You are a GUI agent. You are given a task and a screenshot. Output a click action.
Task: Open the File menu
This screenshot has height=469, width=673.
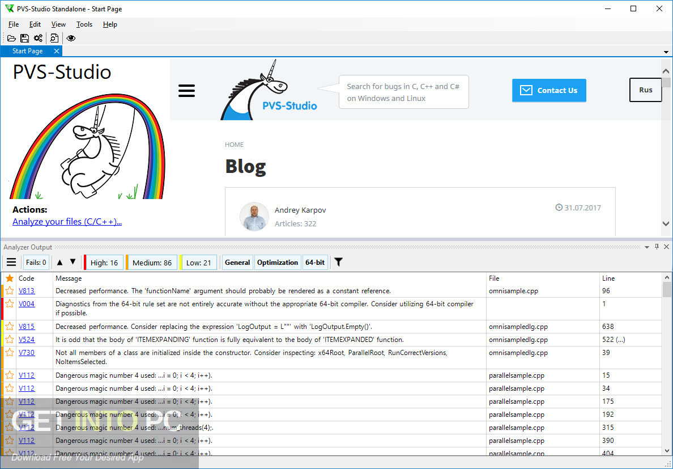(14, 24)
